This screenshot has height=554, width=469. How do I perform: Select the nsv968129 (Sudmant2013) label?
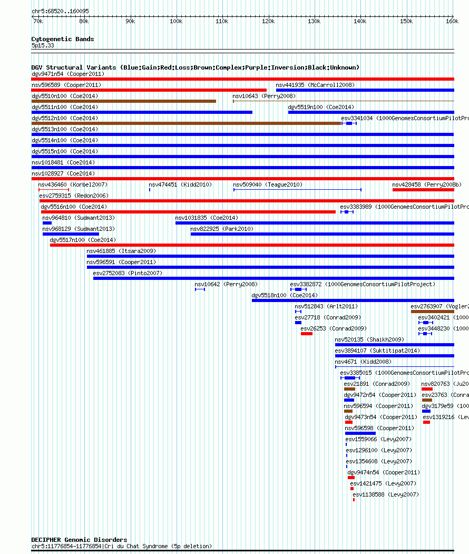pos(79,229)
